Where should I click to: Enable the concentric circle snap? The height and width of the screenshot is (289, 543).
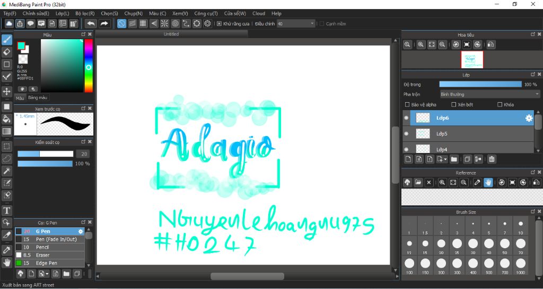click(x=175, y=23)
